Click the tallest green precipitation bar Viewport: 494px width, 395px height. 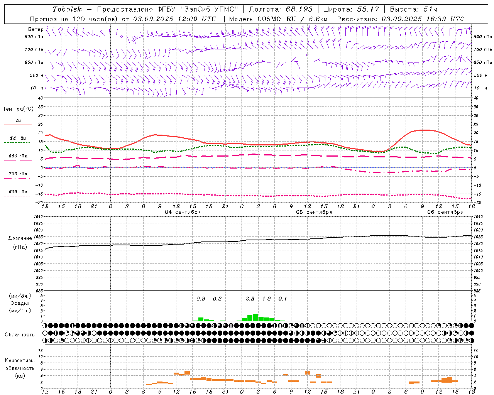[x=255, y=317]
